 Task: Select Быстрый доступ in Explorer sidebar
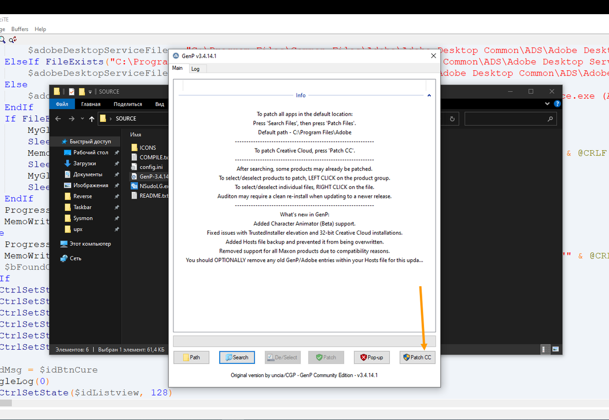point(86,142)
